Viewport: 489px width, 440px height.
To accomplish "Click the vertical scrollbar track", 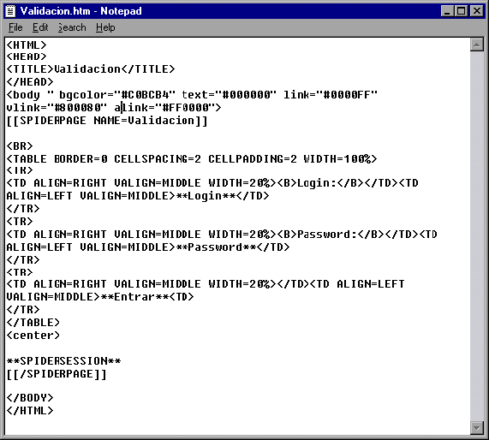I will (x=476, y=236).
